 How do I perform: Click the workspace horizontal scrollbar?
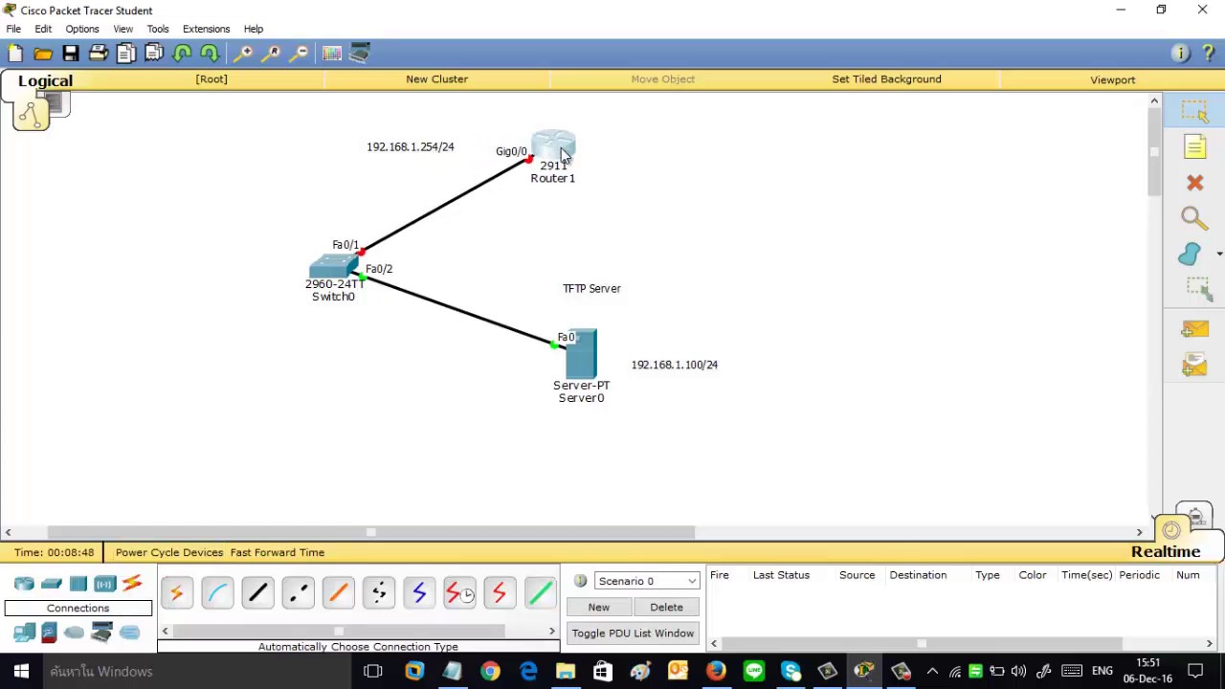pyautogui.click(x=370, y=532)
